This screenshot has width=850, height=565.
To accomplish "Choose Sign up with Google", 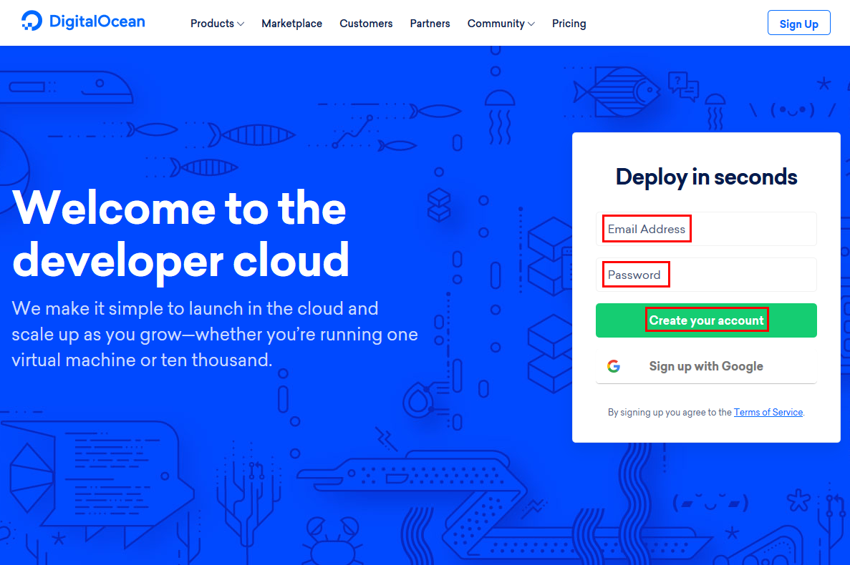I will 706,366.
